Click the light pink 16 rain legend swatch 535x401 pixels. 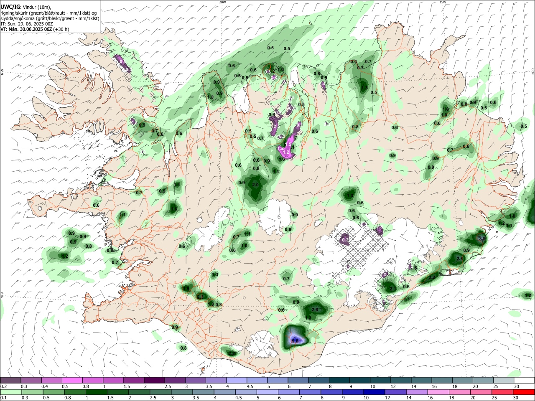[x=438, y=392]
